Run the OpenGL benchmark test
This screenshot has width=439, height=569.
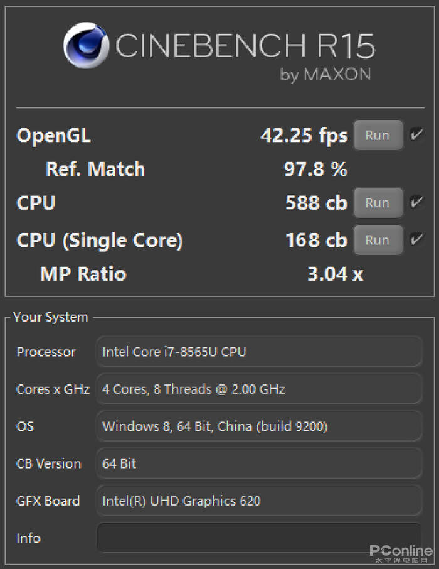(378, 135)
